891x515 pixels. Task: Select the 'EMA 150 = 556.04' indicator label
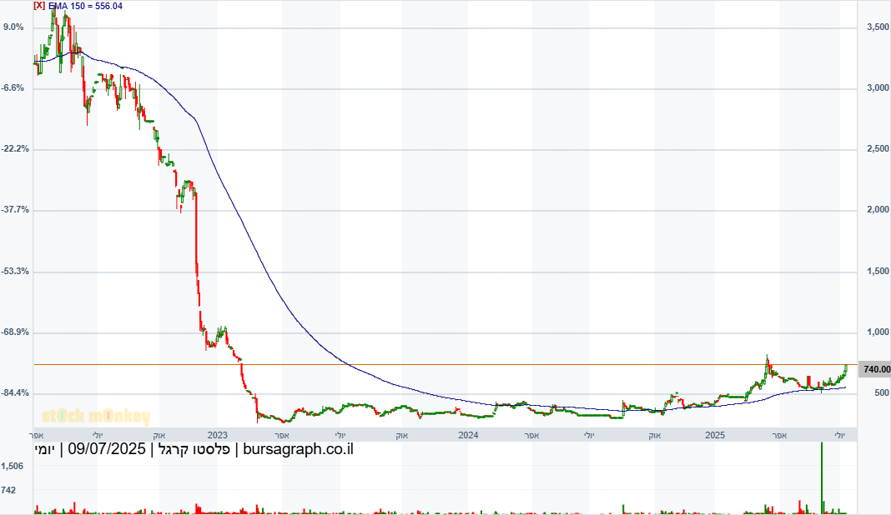click(x=85, y=6)
